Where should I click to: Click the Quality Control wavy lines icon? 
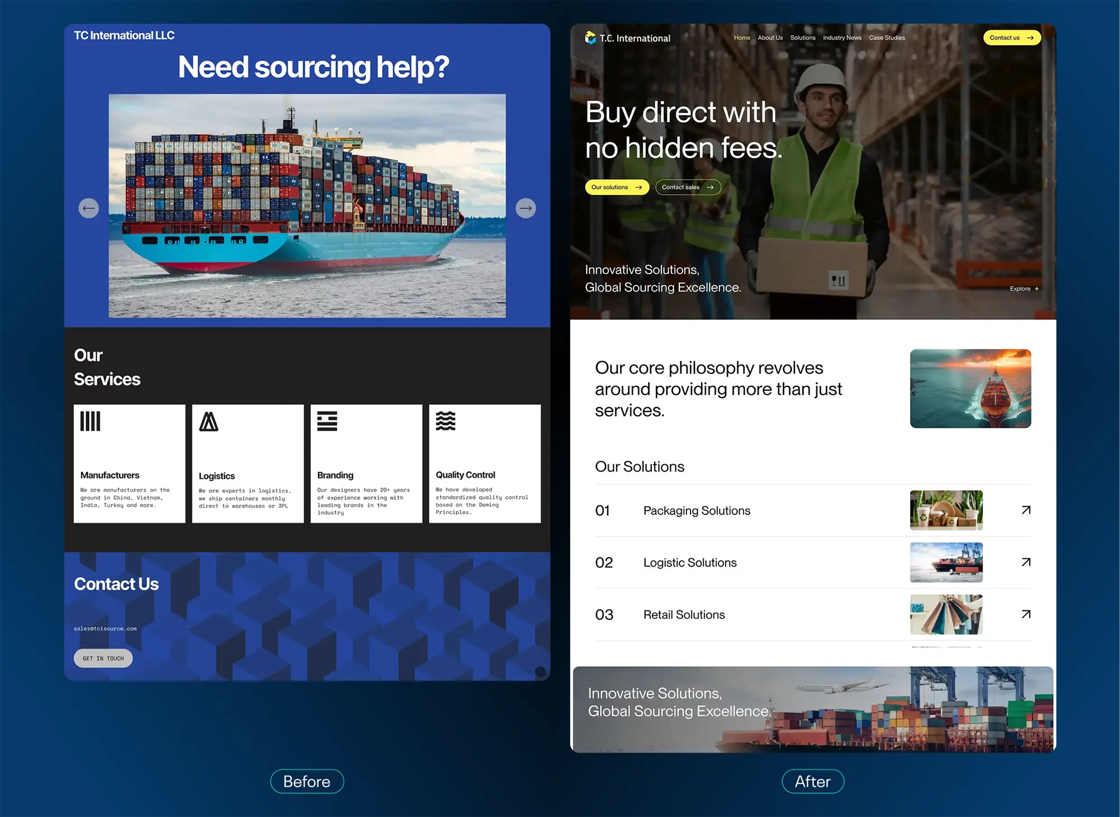tap(446, 421)
